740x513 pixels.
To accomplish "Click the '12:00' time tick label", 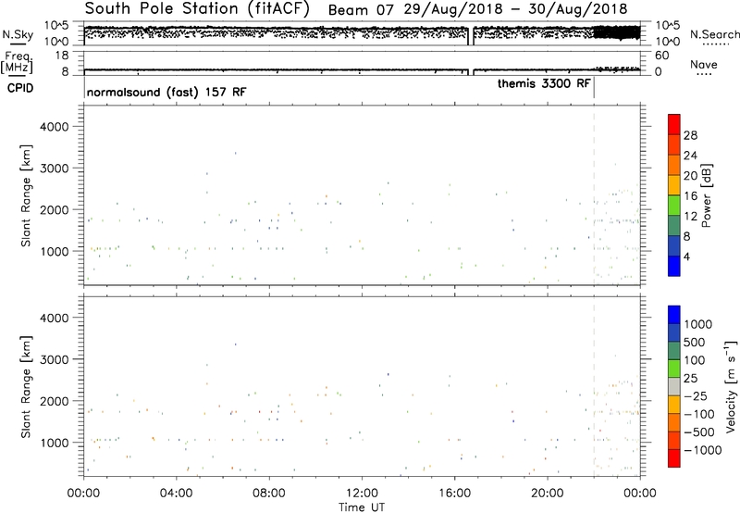I will click(362, 494).
